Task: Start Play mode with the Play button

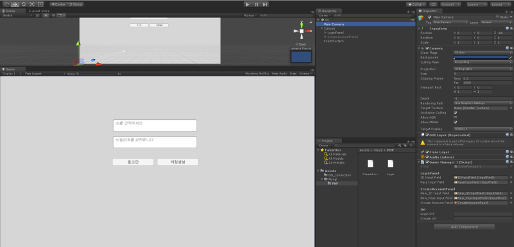Action: coord(248,4)
